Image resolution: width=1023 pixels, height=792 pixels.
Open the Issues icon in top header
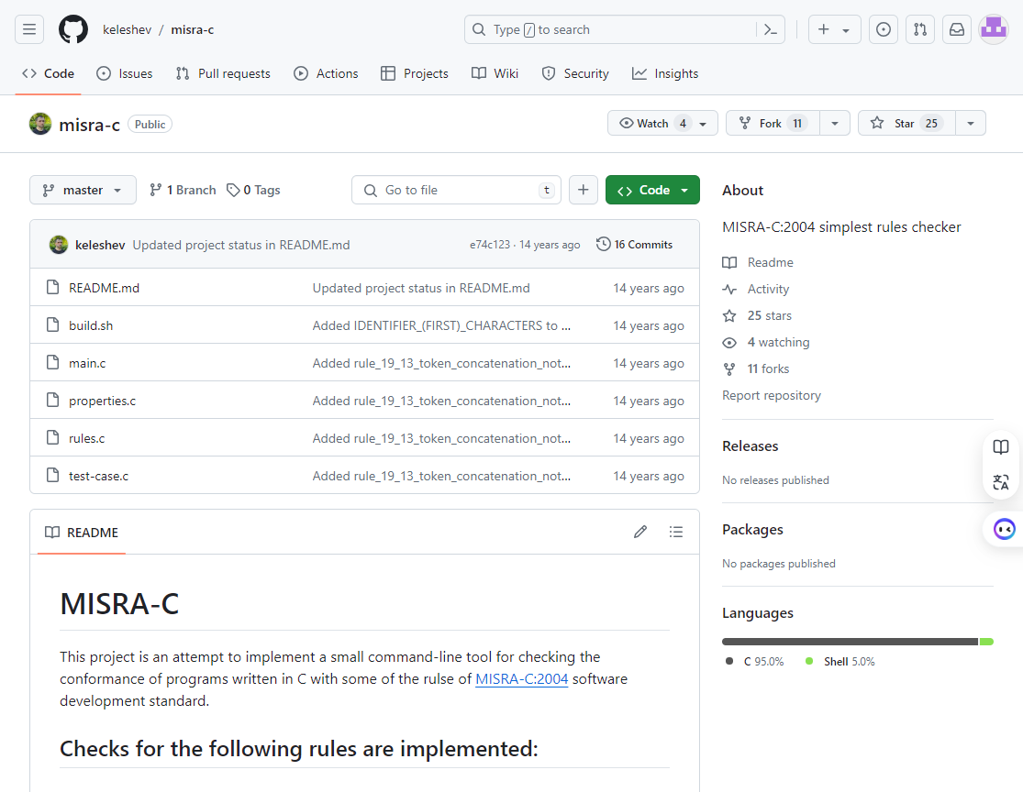coord(884,29)
